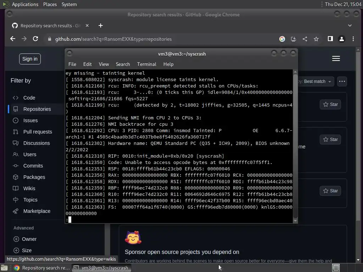Add Size advanced filter

22,250
